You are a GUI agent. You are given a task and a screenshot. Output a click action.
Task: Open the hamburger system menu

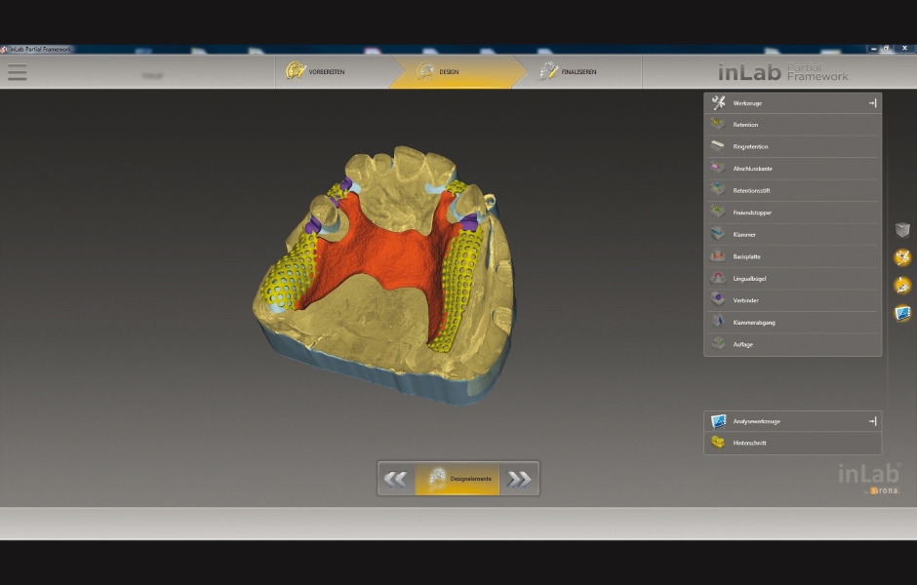pos(18,72)
